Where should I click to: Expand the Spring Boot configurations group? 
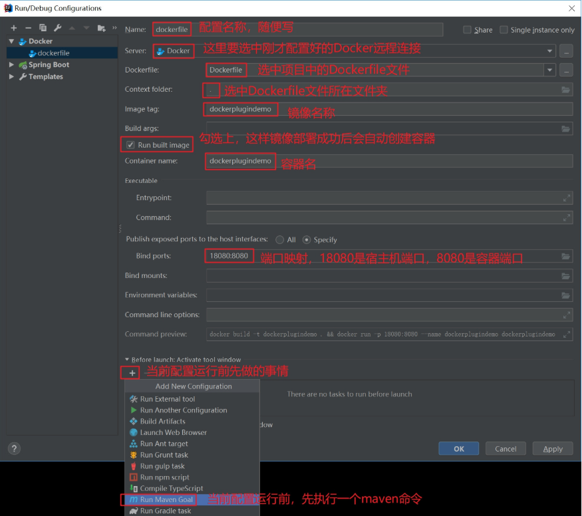point(11,64)
